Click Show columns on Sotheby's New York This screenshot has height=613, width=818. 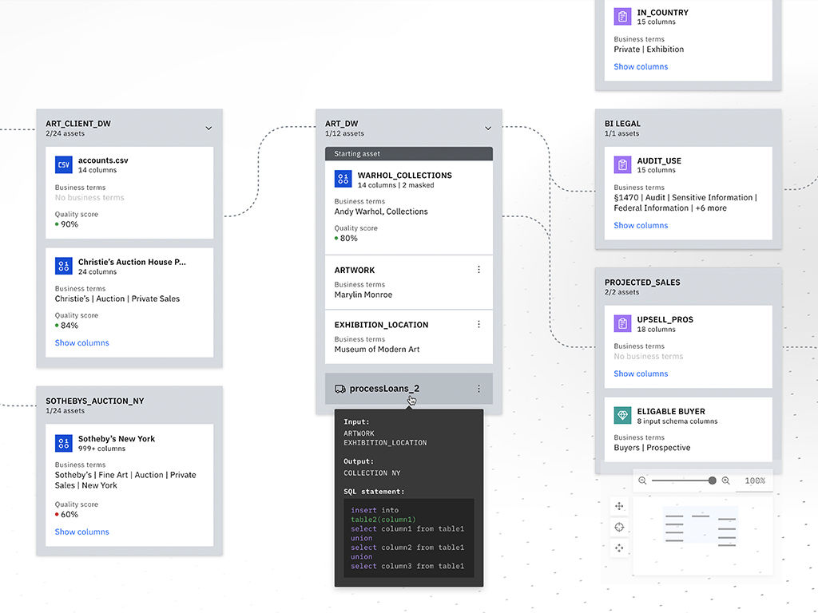pos(81,532)
